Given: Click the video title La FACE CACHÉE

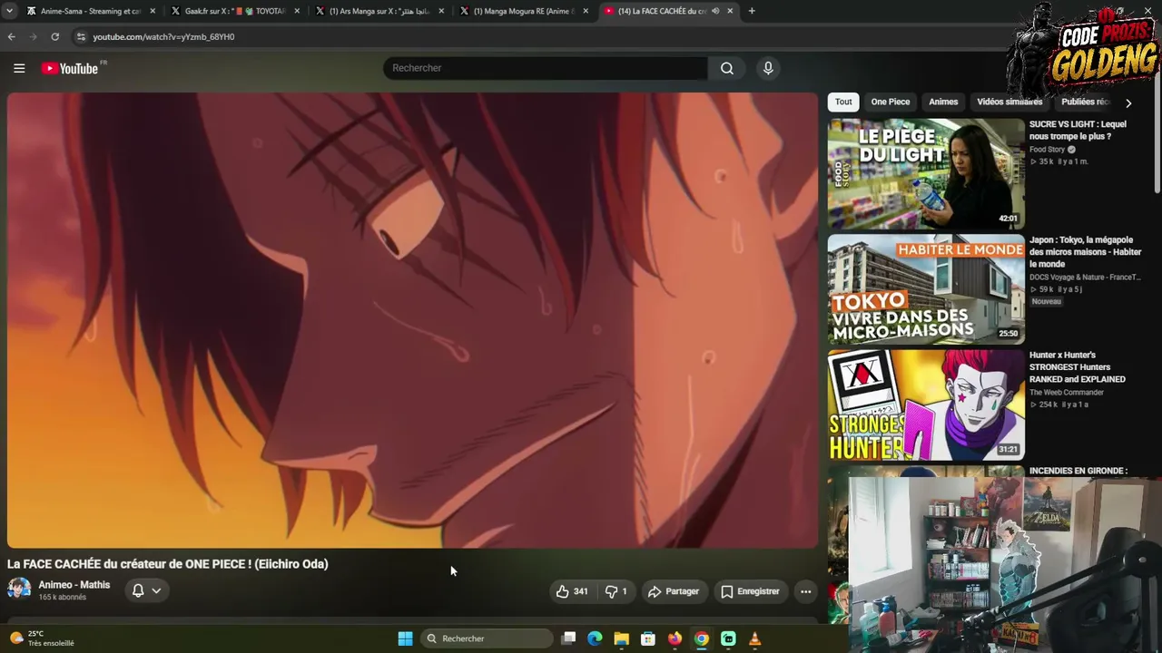Looking at the screenshot, I should point(168,564).
